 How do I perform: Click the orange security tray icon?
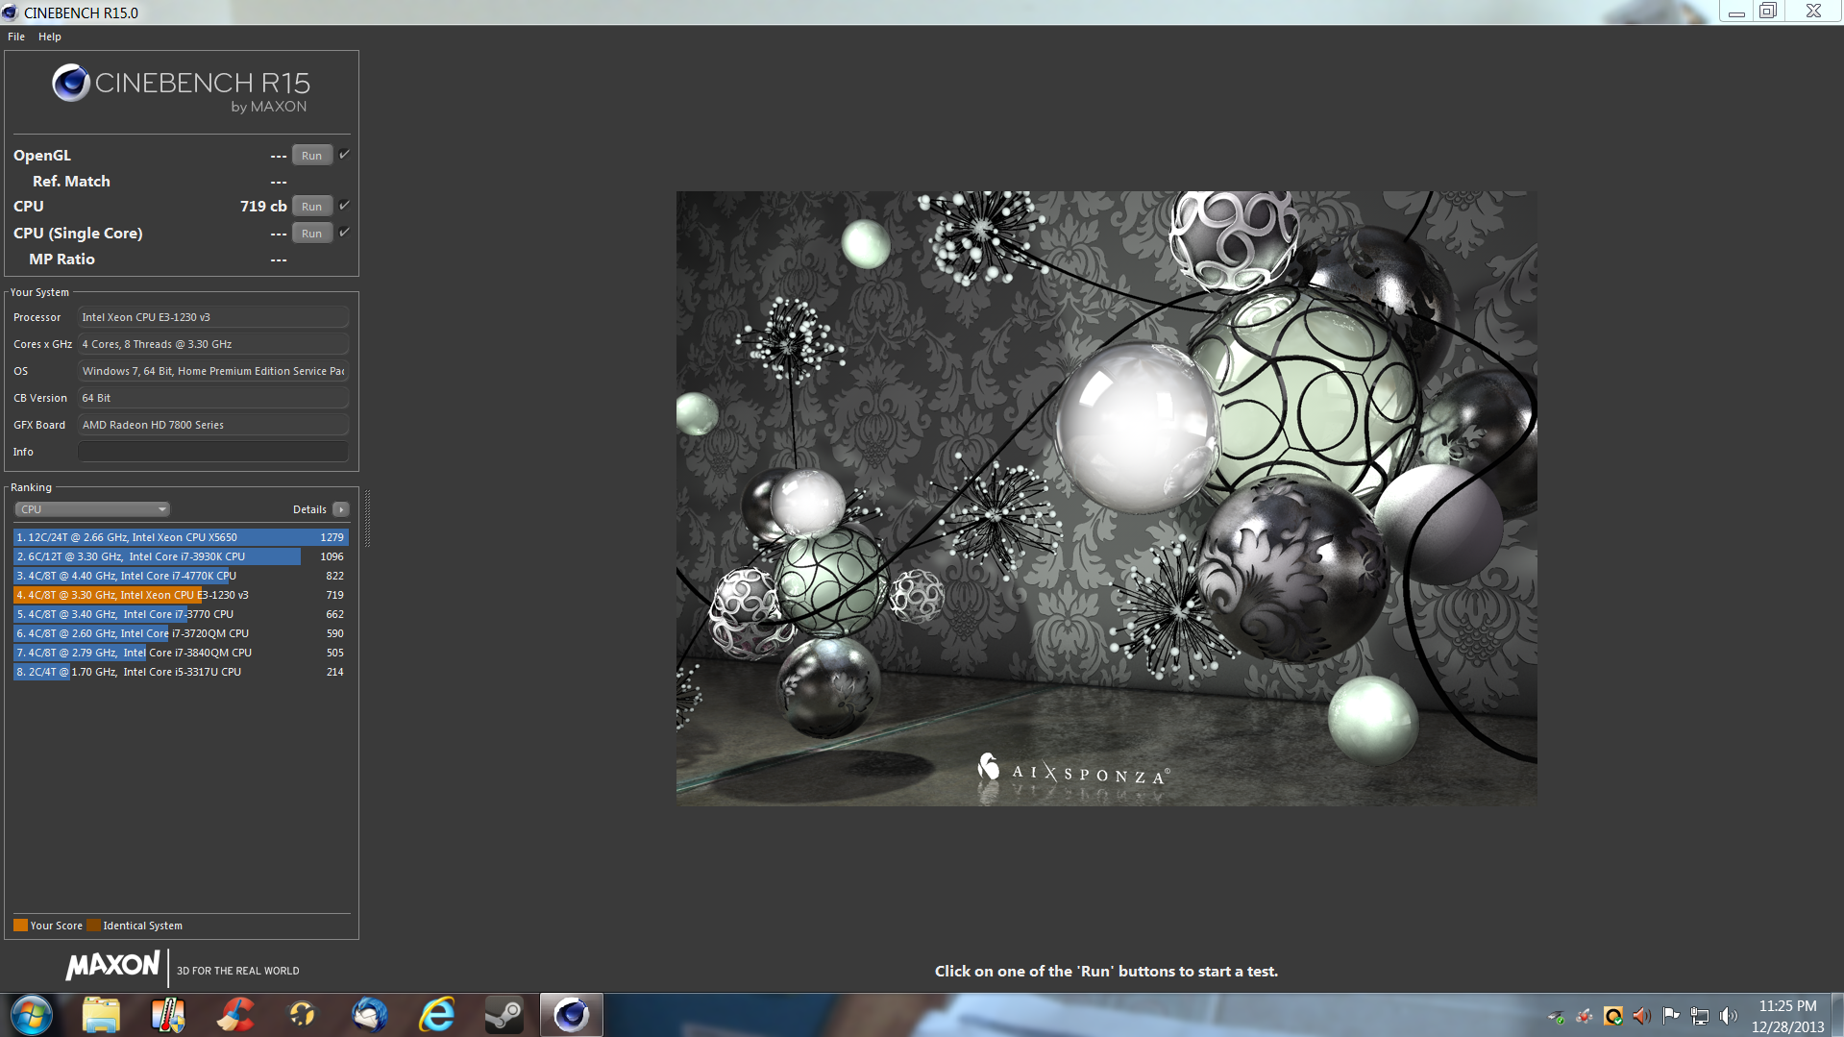pos(1613,1016)
